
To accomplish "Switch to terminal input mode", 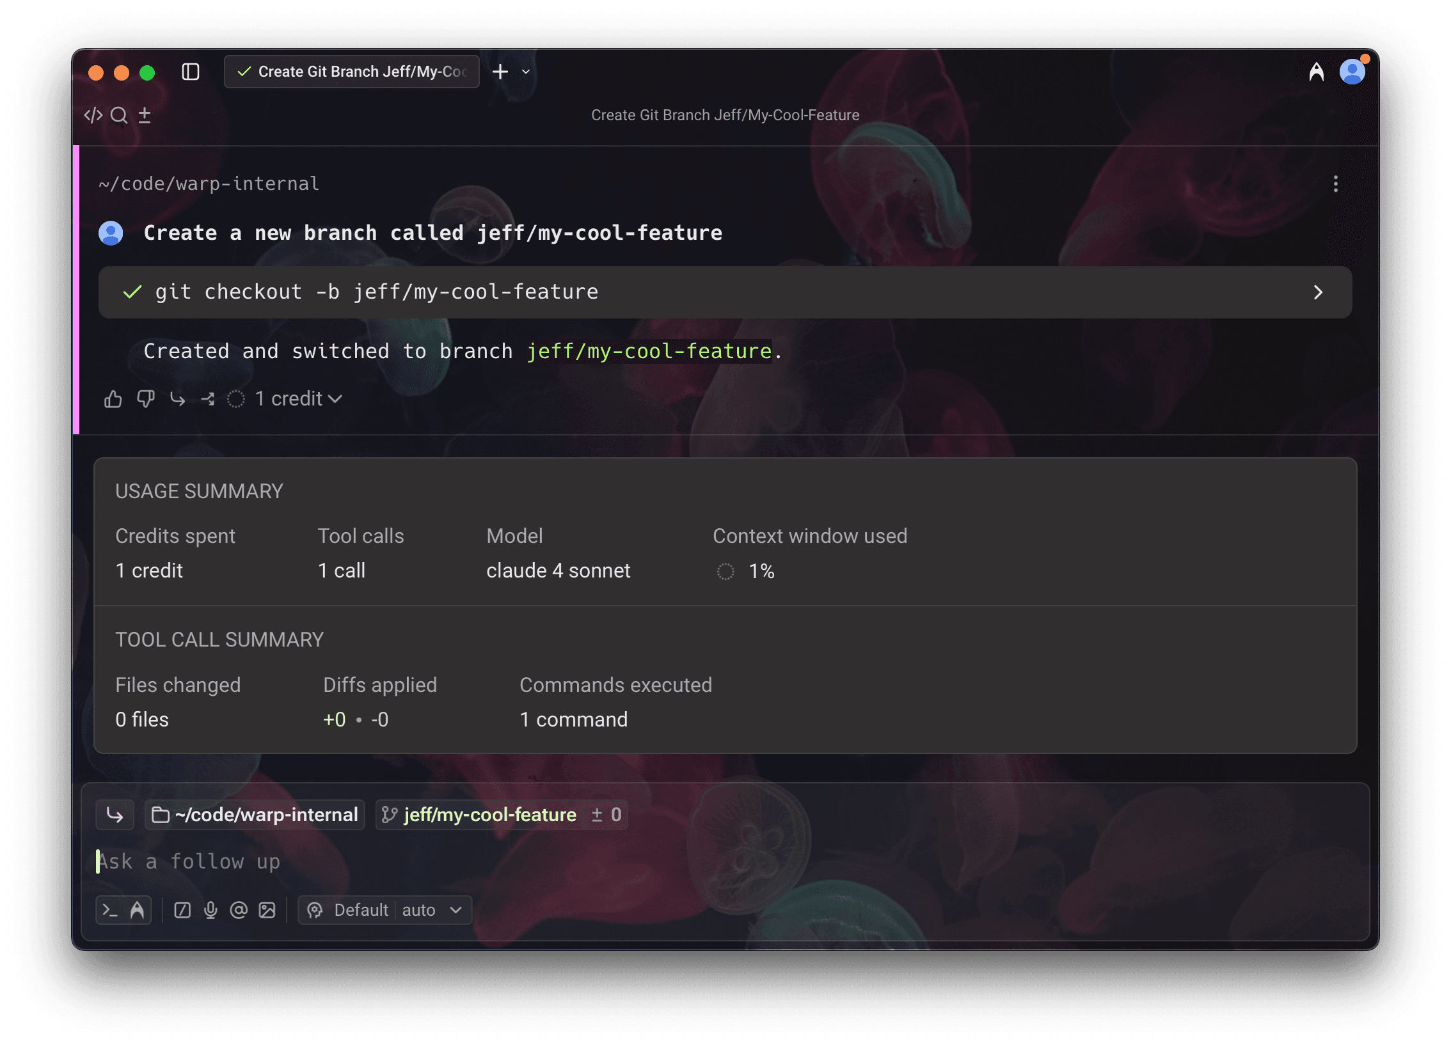I will coord(110,910).
